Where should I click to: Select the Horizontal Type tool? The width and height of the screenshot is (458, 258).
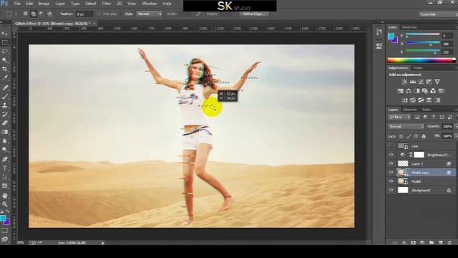click(5, 168)
